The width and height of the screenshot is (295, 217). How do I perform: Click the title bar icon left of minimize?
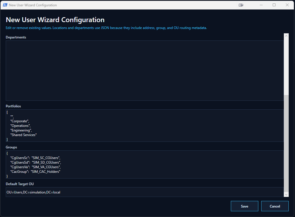tap(241, 5)
